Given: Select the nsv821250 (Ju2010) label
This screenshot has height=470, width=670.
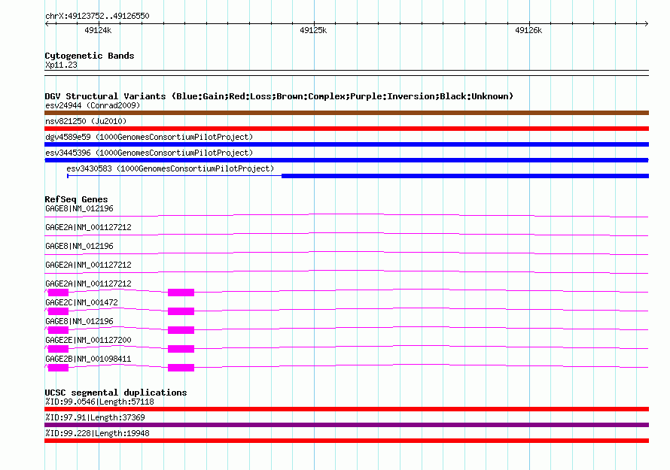Looking at the screenshot, I should click(86, 121).
